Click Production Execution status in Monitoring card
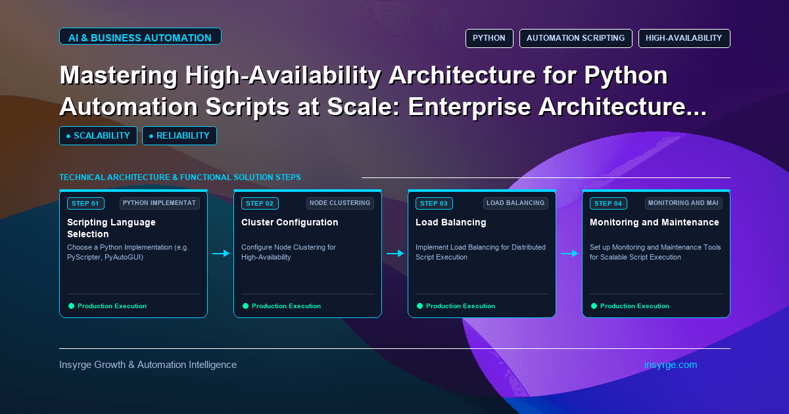789x414 pixels. click(x=630, y=306)
